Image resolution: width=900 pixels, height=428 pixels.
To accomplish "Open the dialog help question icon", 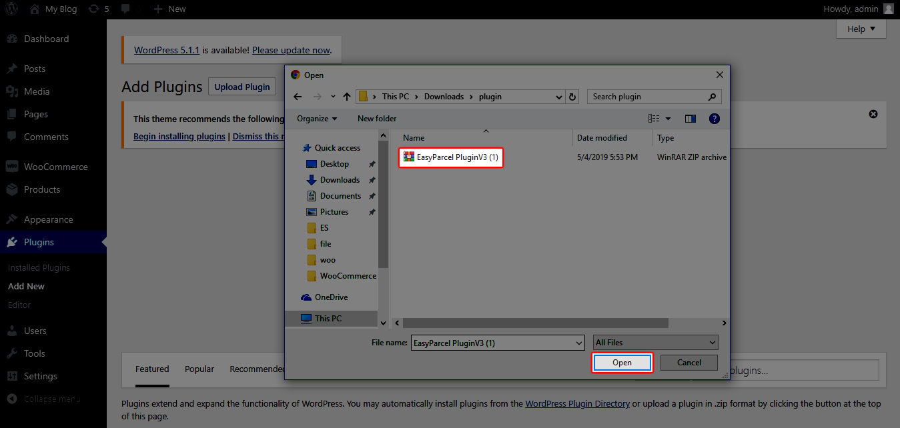I will coord(715,119).
